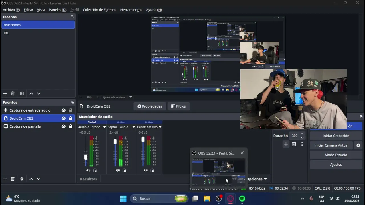Expand the preview zoom scaling dropdown
Viewport: 365px width, 205px height.
click(131, 97)
